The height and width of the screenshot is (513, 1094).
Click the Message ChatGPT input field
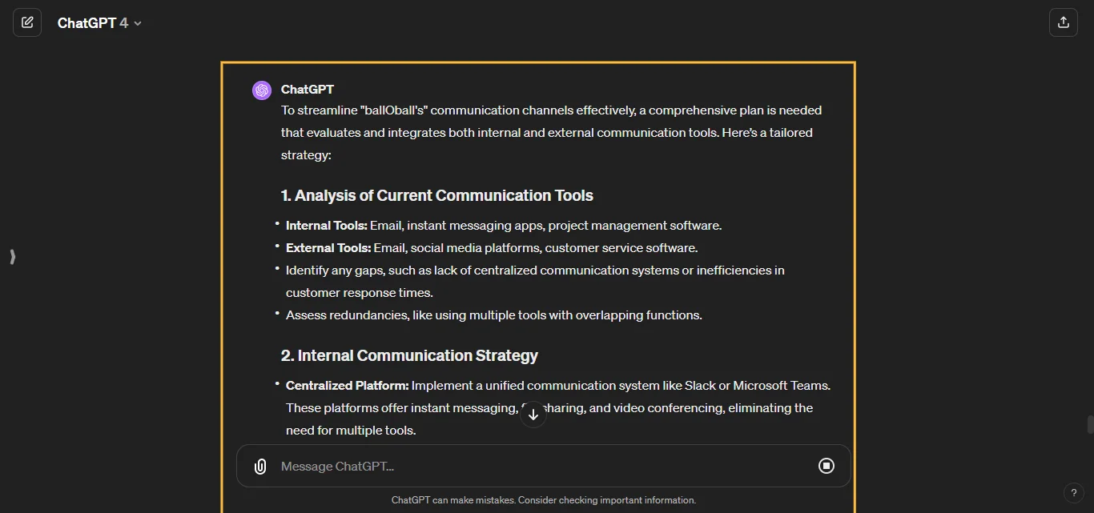(481, 466)
